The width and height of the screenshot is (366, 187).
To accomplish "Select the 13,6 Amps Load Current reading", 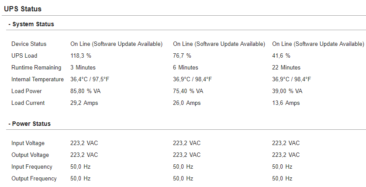I will point(286,103).
